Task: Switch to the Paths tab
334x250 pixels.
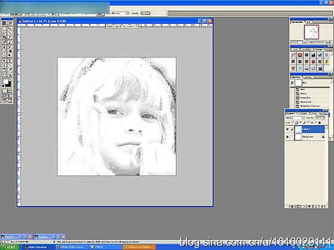Action: 314,113
